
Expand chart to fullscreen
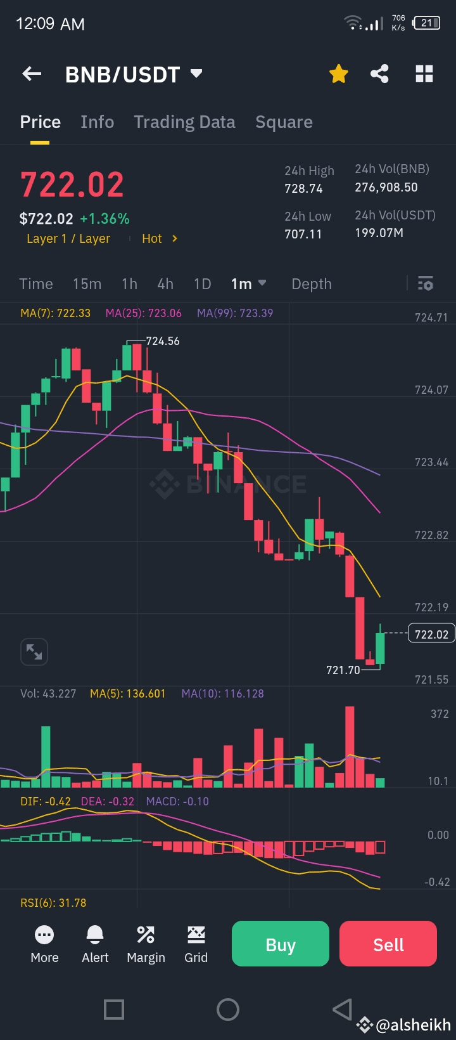tap(34, 651)
